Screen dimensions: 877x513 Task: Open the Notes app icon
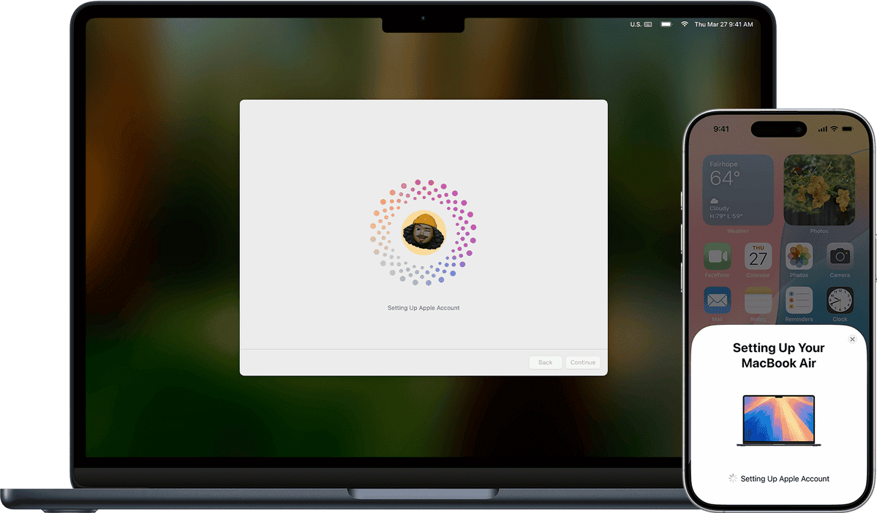(x=758, y=301)
